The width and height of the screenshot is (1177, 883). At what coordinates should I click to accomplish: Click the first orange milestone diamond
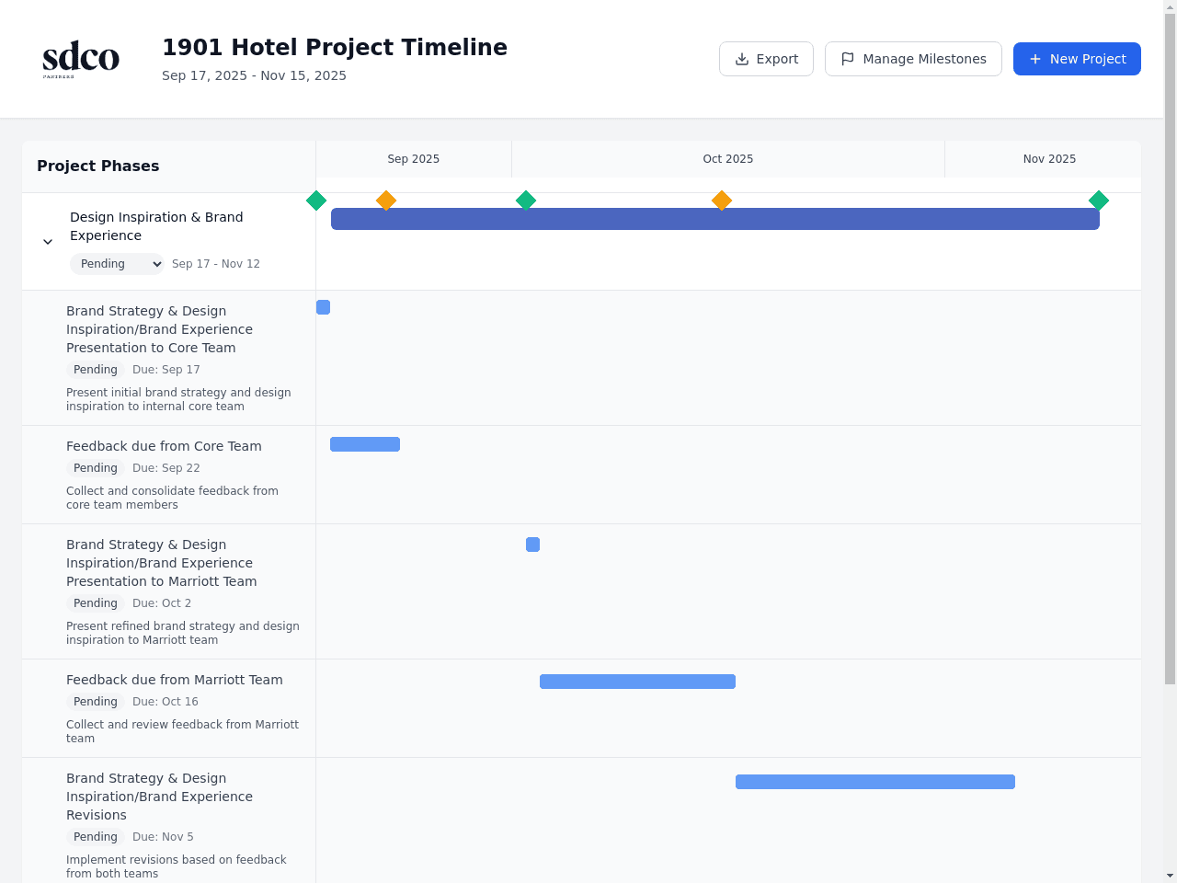(x=386, y=201)
